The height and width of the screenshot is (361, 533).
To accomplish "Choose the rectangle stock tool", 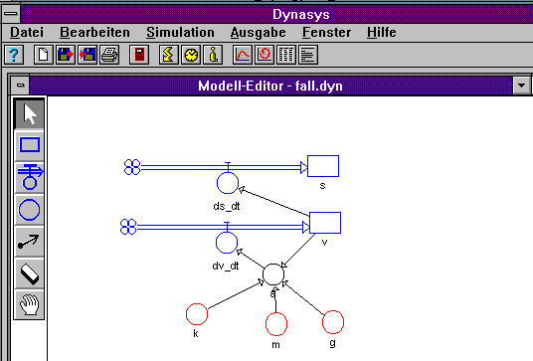I will [29, 145].
